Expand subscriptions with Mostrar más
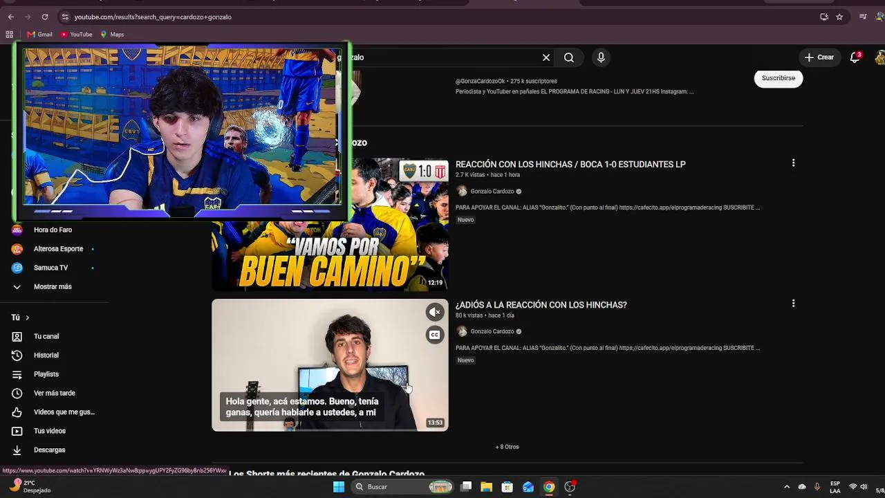 (54, 287)
